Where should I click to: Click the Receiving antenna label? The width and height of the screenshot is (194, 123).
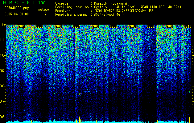[x=71, y=14]
